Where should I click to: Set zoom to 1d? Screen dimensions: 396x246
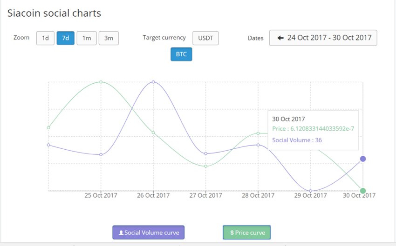click(45, 38)
